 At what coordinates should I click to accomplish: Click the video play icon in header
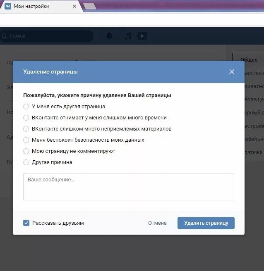(142, 36)
